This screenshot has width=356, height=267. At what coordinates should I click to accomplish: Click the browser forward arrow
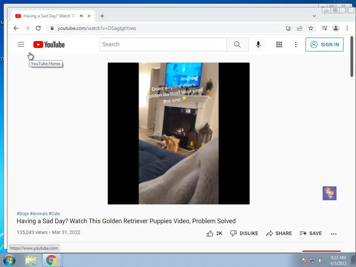tap(27, 28)
